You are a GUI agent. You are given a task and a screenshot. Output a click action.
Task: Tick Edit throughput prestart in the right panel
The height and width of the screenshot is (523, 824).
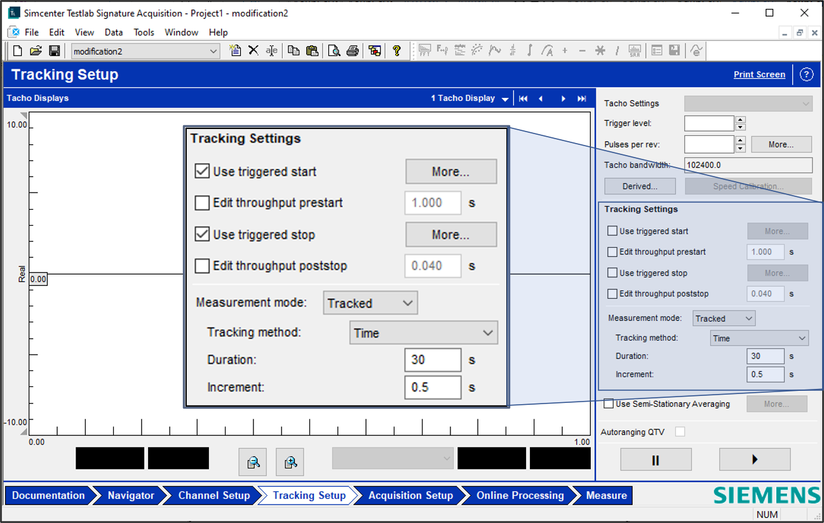point(612,252)
